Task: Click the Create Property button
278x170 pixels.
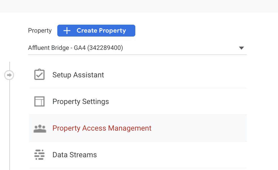Action: pos(96,30)
